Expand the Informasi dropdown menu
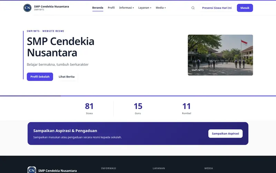 click(x=126, y=8)
